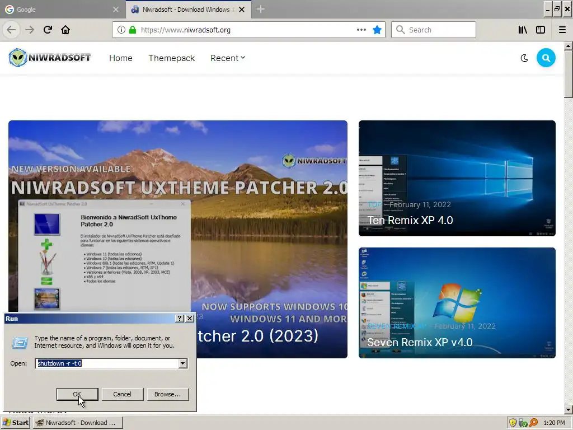
Task: Open the Ten Remix XP 4.0 card
Action: [457, 178]
